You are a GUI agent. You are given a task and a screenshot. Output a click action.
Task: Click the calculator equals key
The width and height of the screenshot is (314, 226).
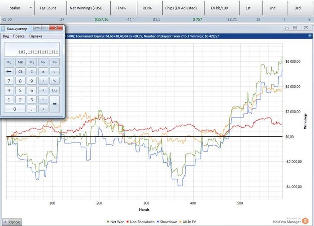pyautogui.click(x=54, y=104)
